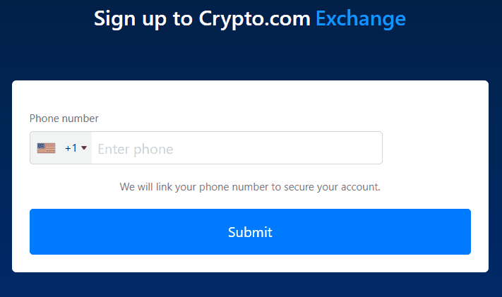This screenshot has height=297, width=502.
Task: Click the US flag icon
Action: [46, 148]
